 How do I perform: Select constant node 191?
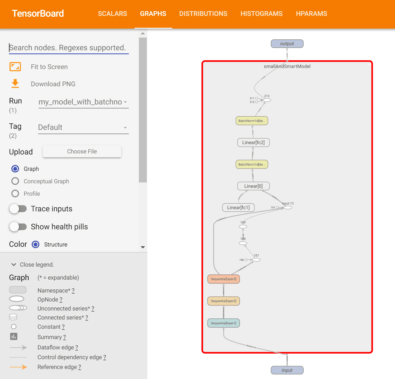coord(277,208)
